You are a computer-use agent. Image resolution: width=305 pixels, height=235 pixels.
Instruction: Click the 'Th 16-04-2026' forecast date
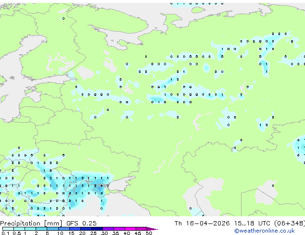202,223
